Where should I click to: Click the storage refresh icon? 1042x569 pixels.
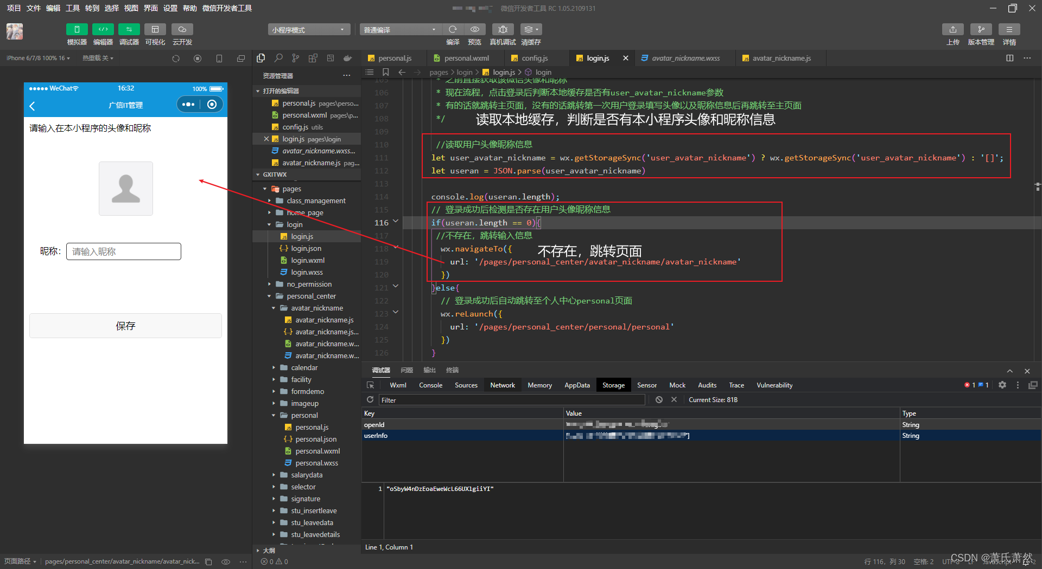pyautogui.click(x=370, y=399)
